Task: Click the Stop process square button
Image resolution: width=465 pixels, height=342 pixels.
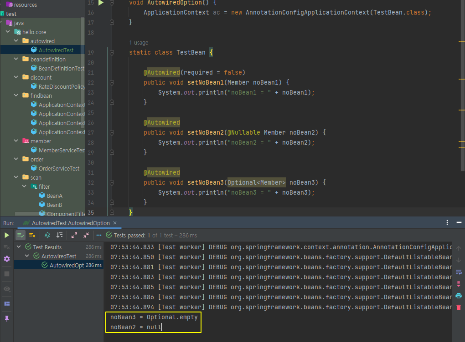Action: click(x=7, y=274)
